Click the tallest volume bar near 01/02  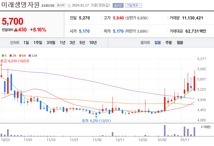[x=165, y=131]
